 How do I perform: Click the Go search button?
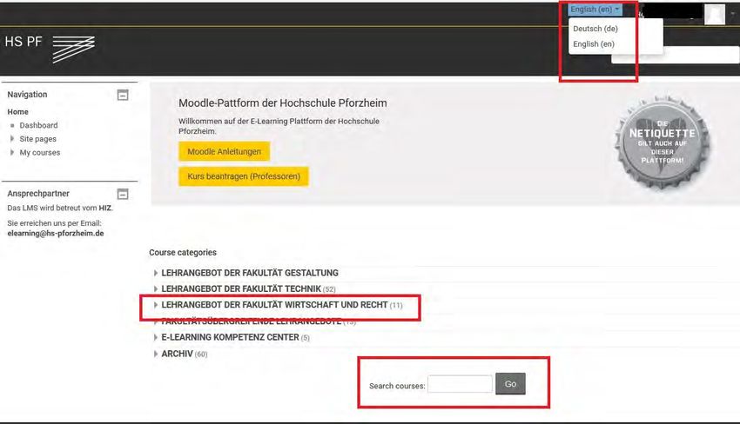click(x=510, y=384)
